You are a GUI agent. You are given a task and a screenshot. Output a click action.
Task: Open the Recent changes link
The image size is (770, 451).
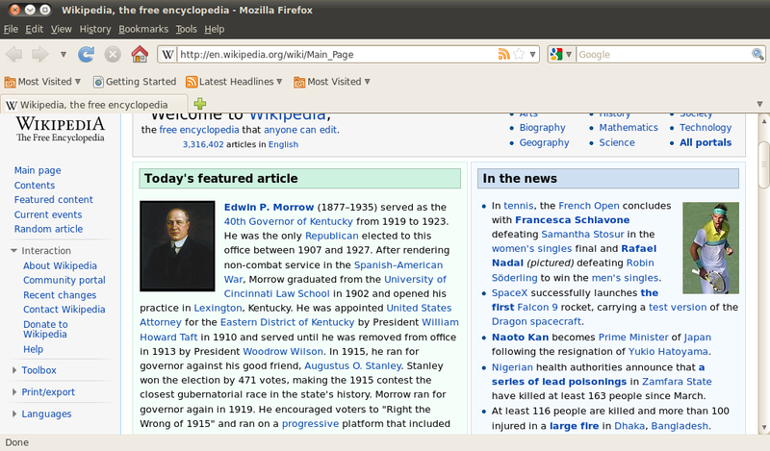60,295
